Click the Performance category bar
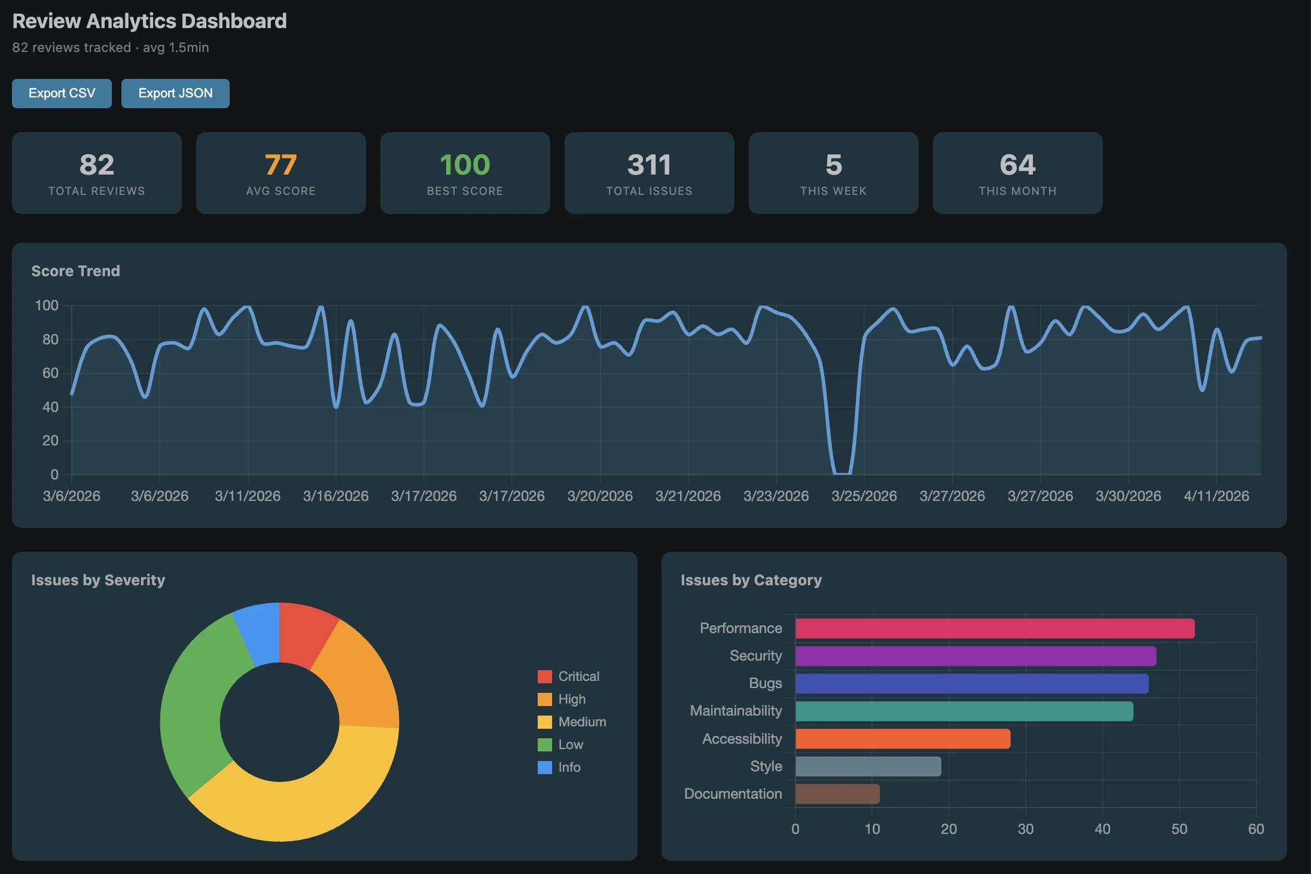The height and width of the screenshot is (874, 1311). tap(995, 628)
